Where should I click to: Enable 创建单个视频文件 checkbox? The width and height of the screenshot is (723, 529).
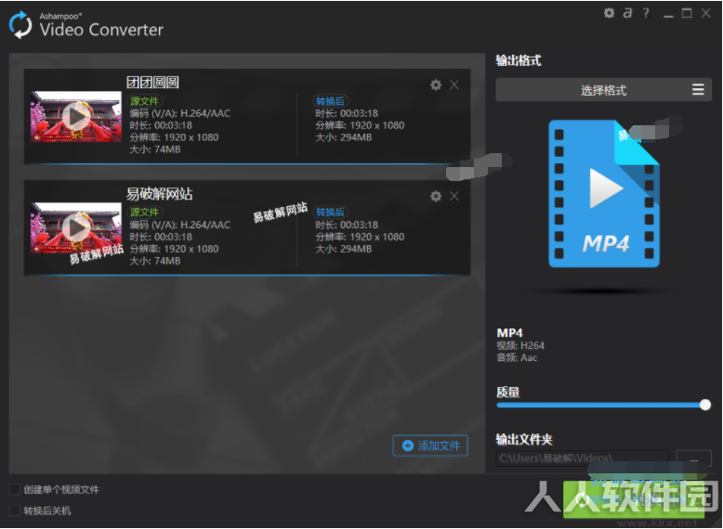click(x=15, y=489)
